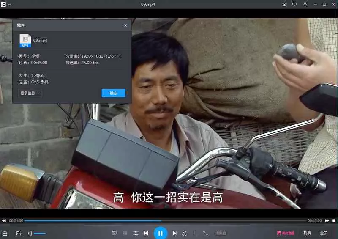Open the 清晰度 quality selector
Viewport: 338px width, 239px height.
click(x=221, y=233)
